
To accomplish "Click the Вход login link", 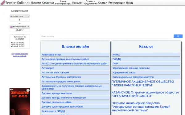I will (129, 2).
